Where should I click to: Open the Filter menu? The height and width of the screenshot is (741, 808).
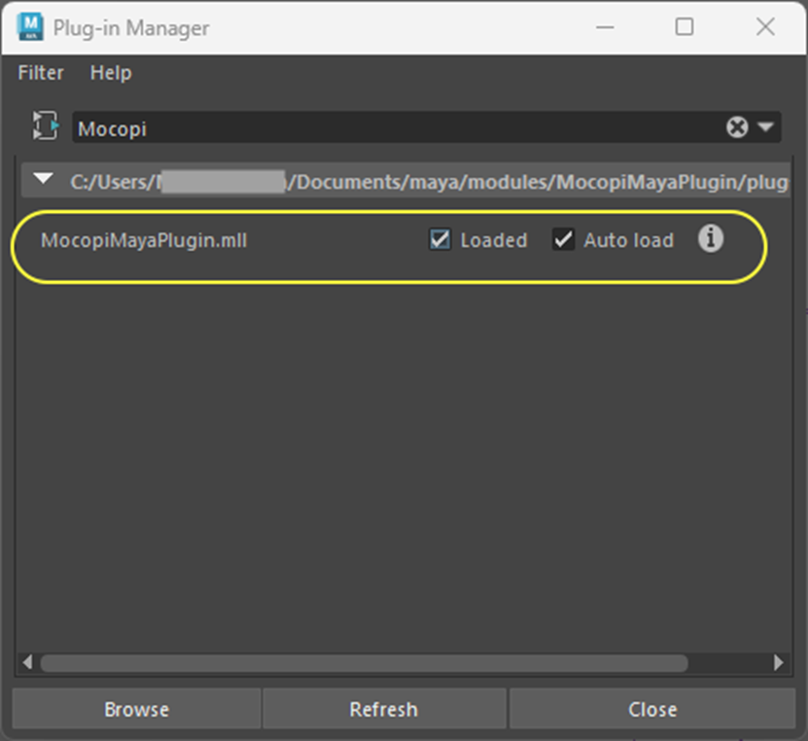41,73
